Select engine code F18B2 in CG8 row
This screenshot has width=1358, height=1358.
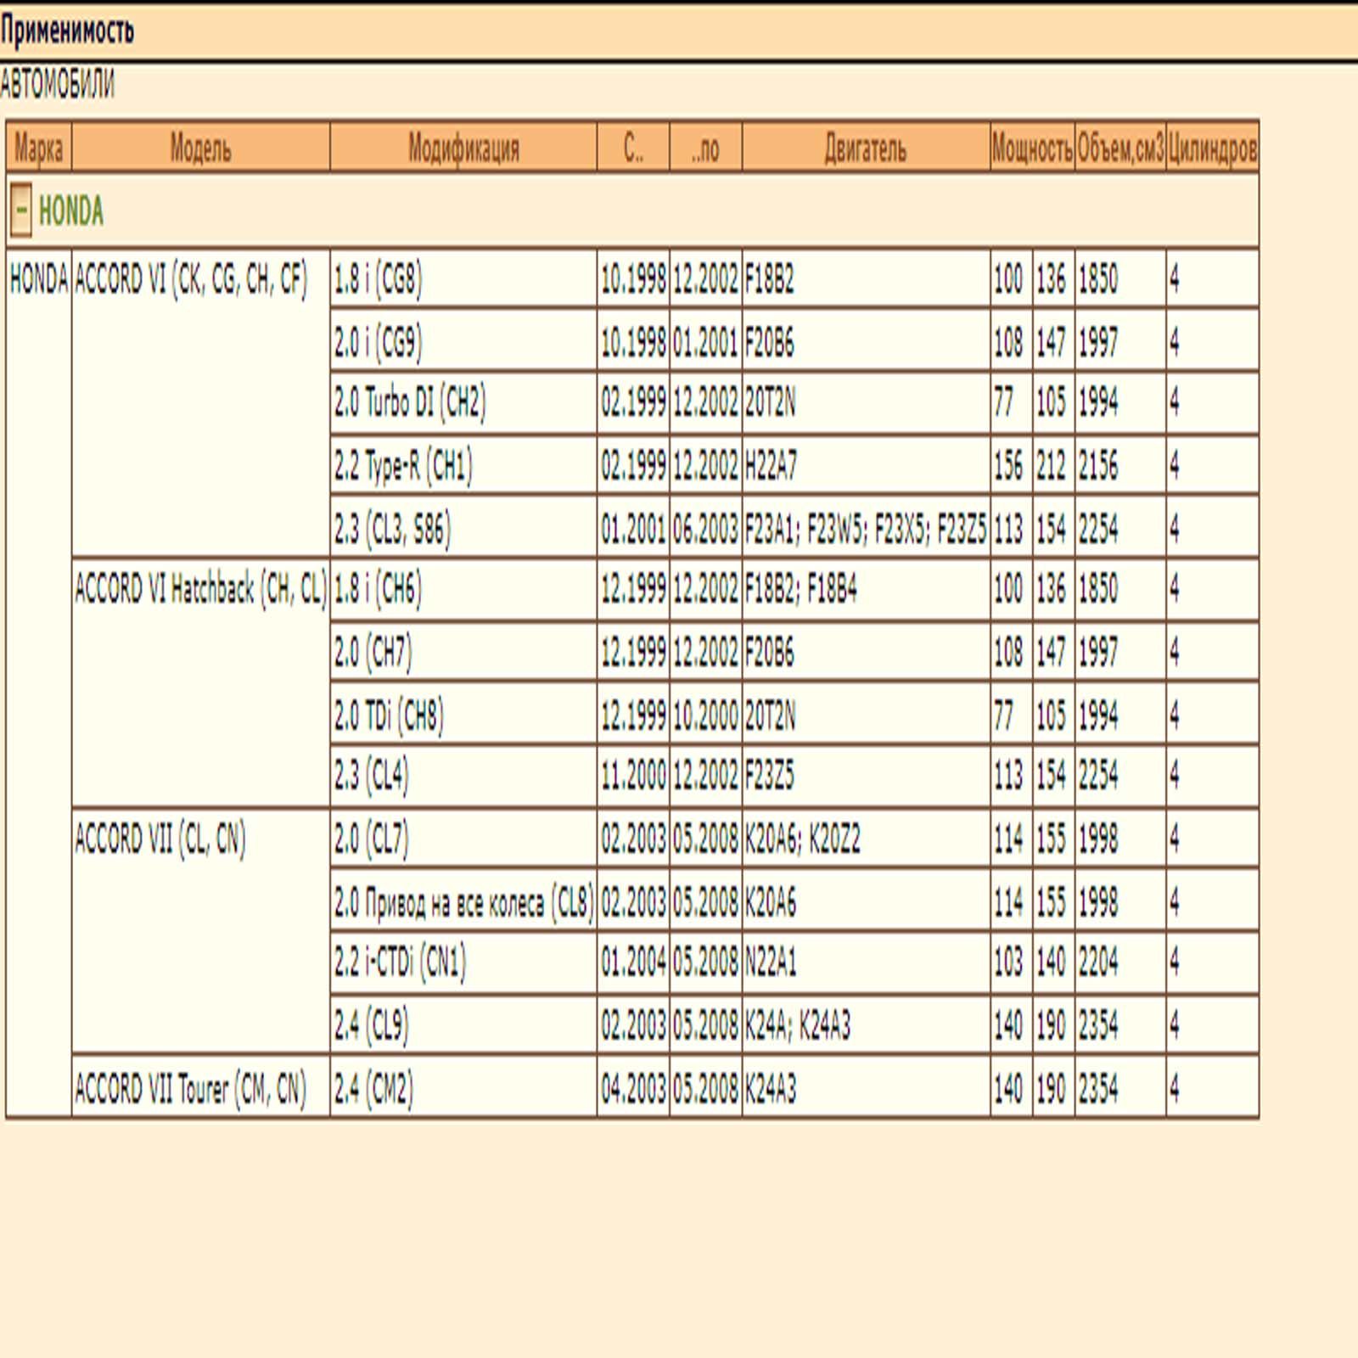[769, 278]
